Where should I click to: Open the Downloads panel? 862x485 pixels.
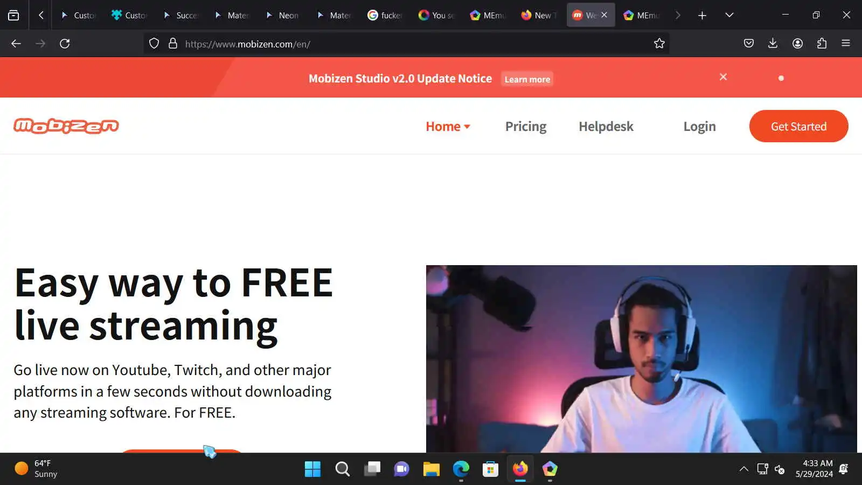click(x=773, y=44)
